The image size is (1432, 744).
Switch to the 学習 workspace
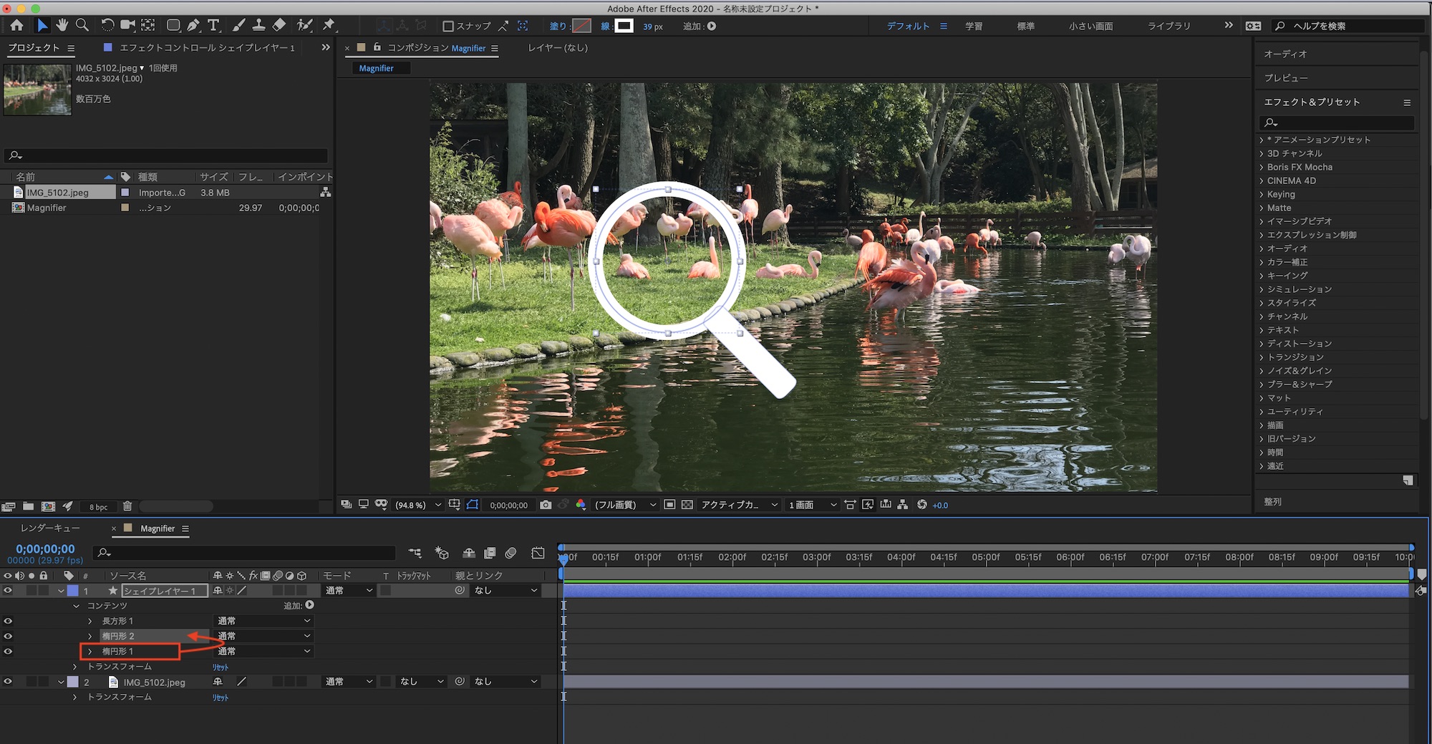[x=974, y=26]
